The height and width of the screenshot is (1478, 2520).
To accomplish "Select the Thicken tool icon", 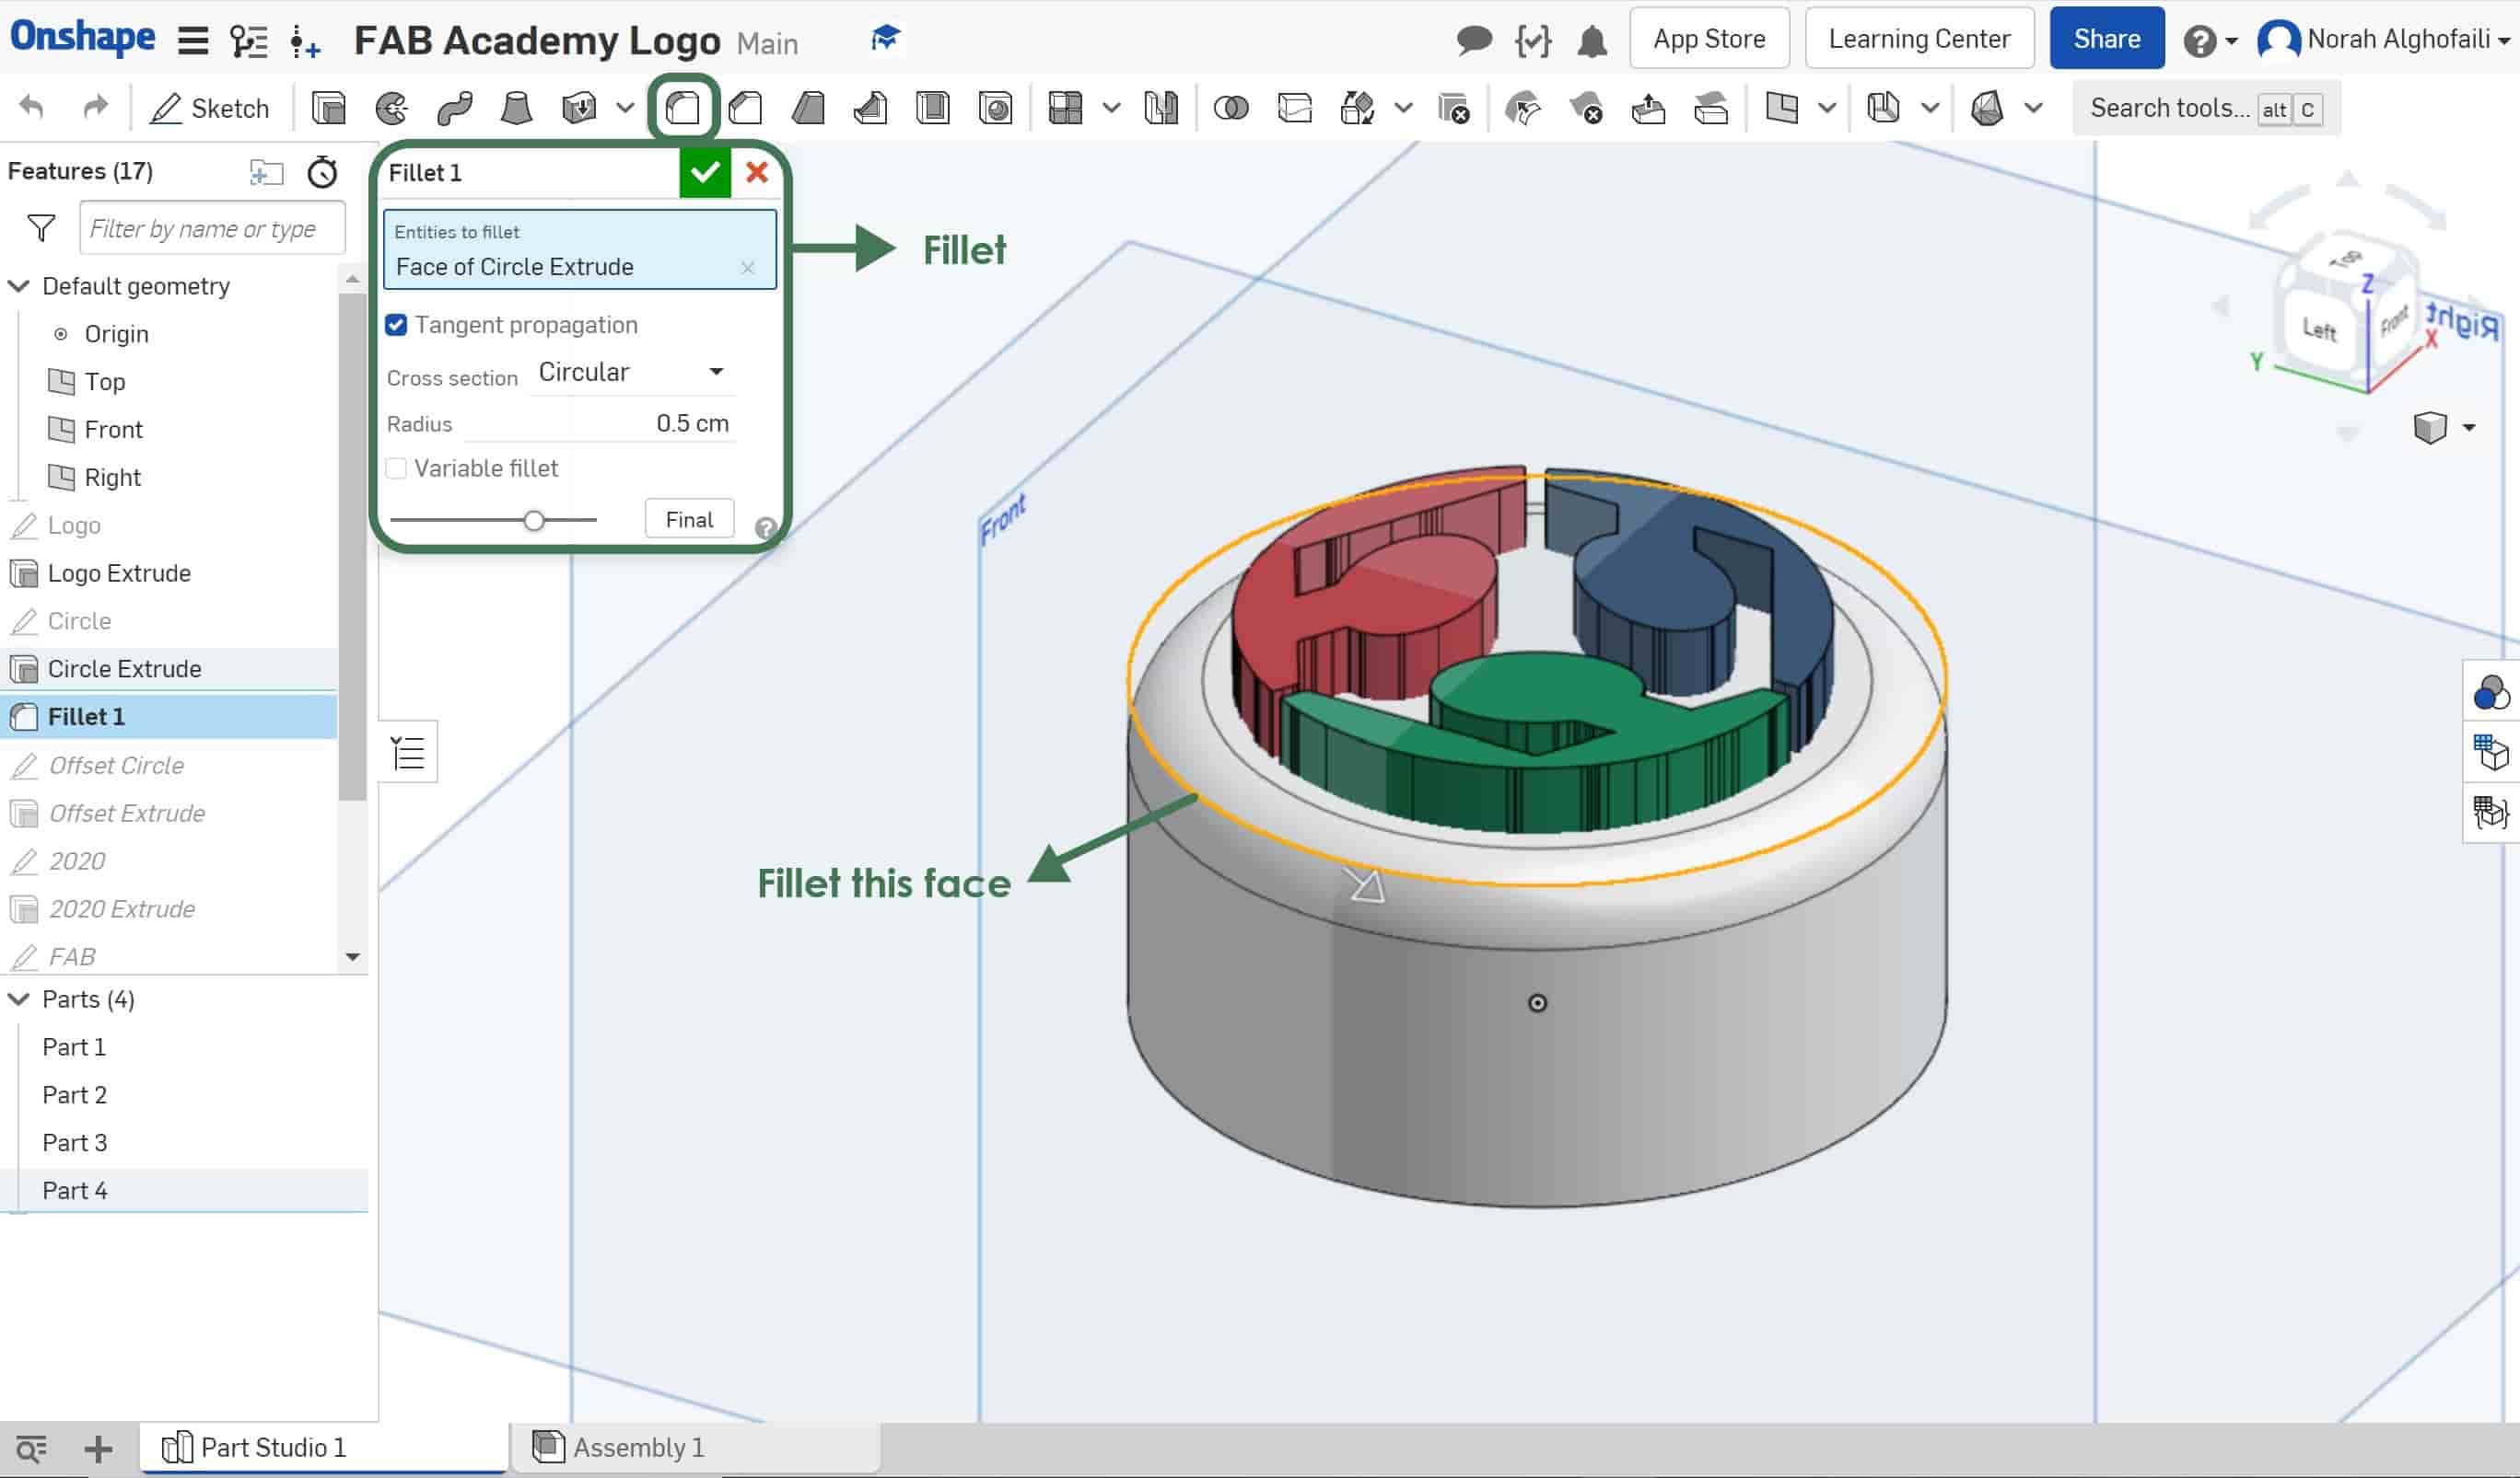I will tap(579, 108).
